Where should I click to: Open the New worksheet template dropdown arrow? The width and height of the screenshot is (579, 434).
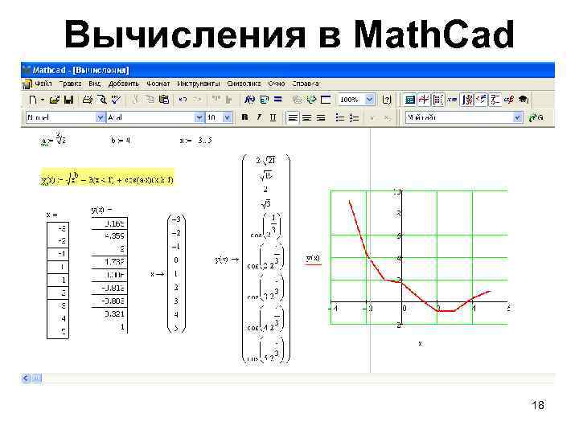click(x=42, y=100)
